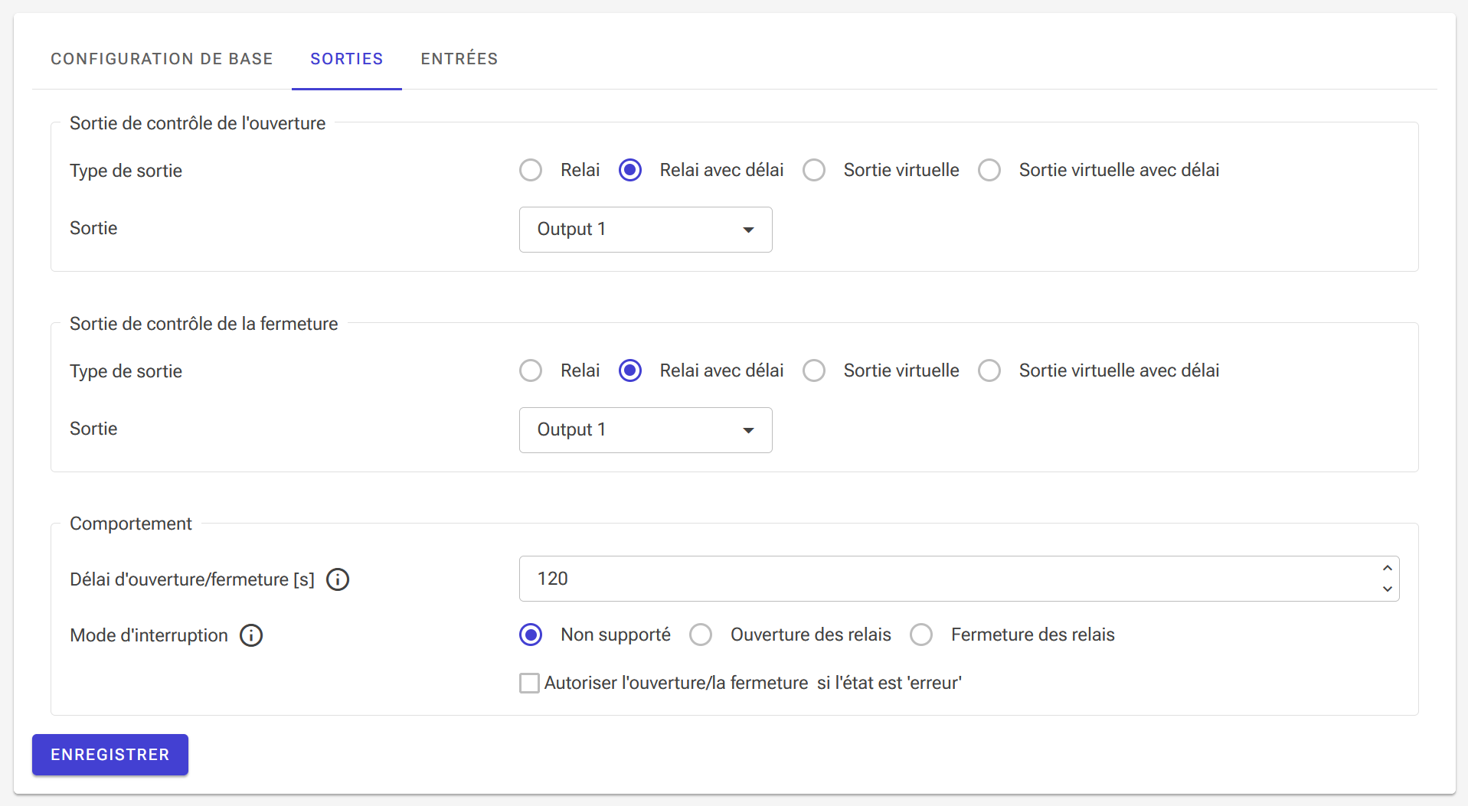
Task: Choose Sortie virtuelle avec délai for closing output
Action: [989, 370]
